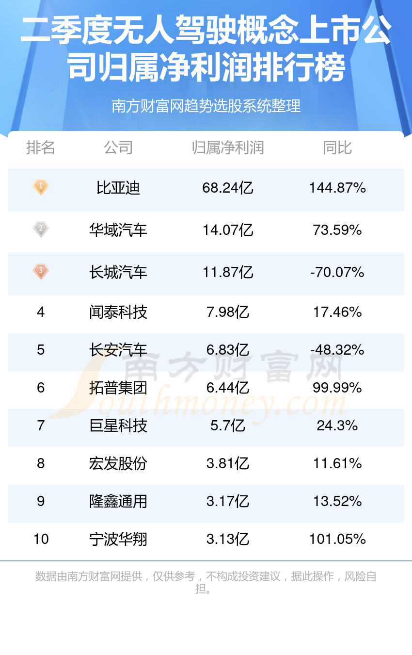Image resolution: width=412 pixels, height=655 pixels.
Task: Click the -70.07% year-over-year value
Action: coord(337,272)
